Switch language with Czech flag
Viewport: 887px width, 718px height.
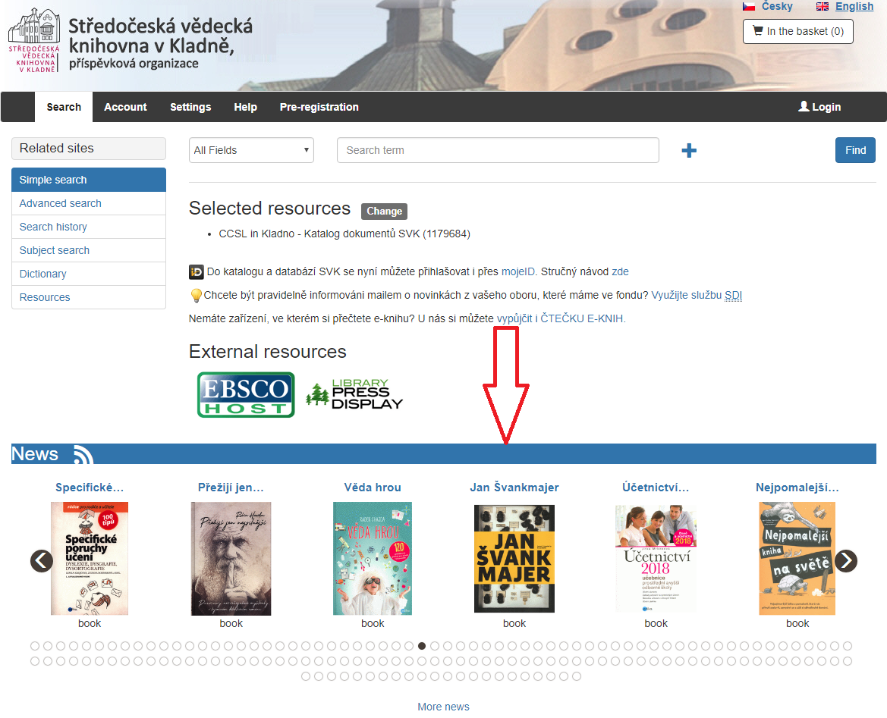click(748, 6)
